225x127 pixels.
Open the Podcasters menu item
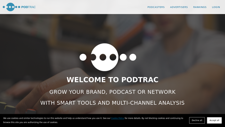click(156, 7)
